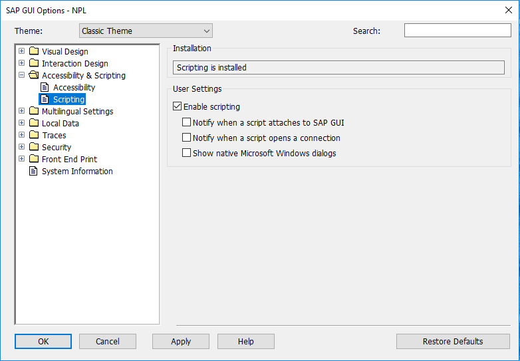Click the Scripting page document icon

[x=45, y=99]
